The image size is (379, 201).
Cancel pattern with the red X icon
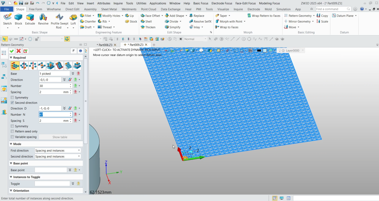pyautogui.click(x=19, y=51)
